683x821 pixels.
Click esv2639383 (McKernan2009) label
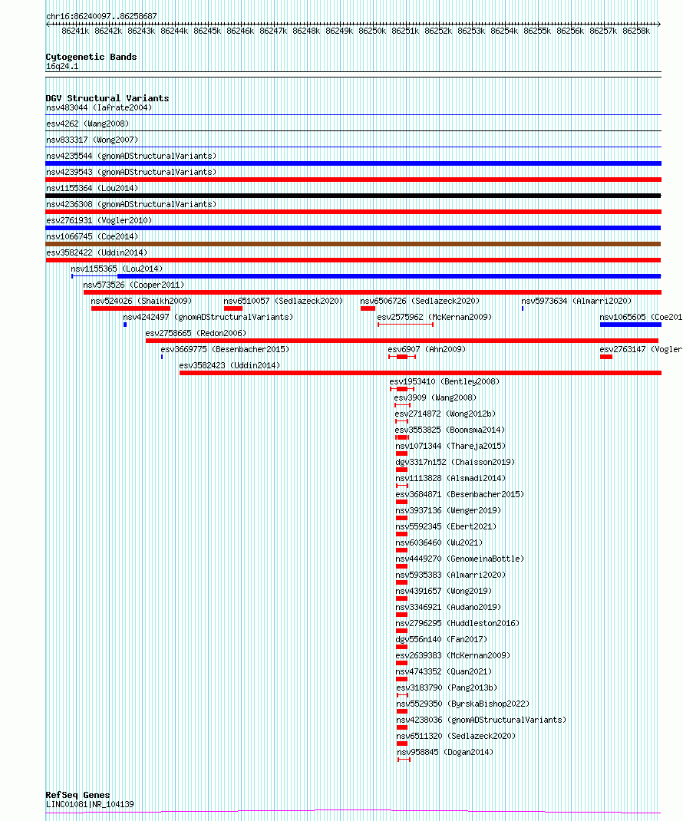(x=453, y=655)
